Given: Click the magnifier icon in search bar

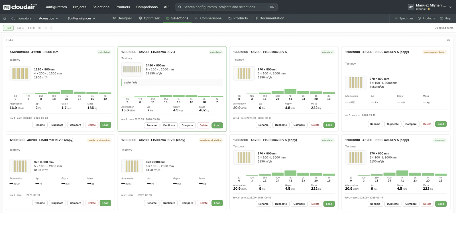Looking at the screenshot, I should (180, 7).
